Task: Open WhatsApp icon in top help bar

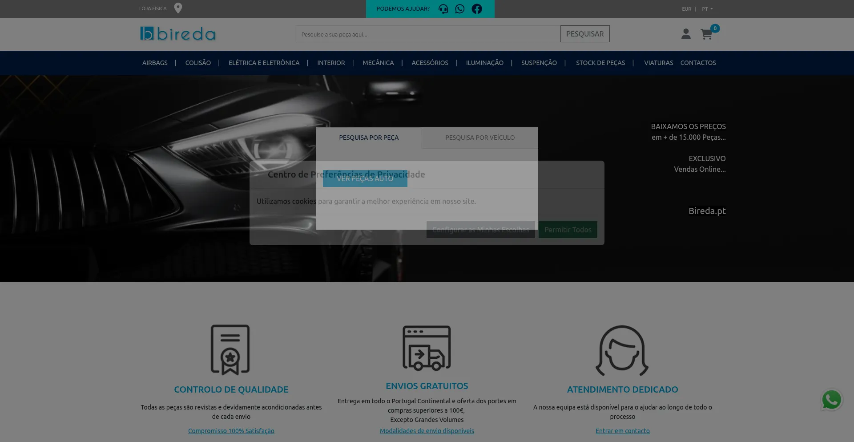Action: pyautogui.click(x=460, y=9)
